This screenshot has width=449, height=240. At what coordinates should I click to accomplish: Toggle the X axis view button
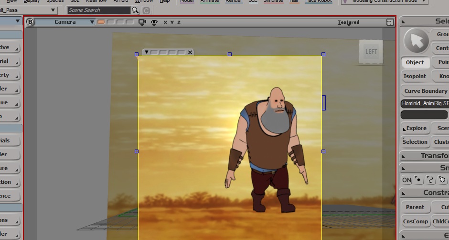tap(165, 22)
